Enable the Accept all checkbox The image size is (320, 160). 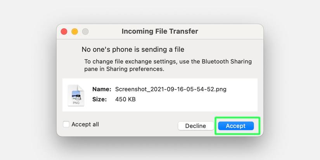click(66, 124)
